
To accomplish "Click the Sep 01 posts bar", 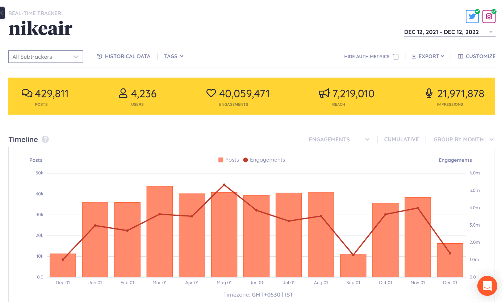I will [x=353, y=266].
